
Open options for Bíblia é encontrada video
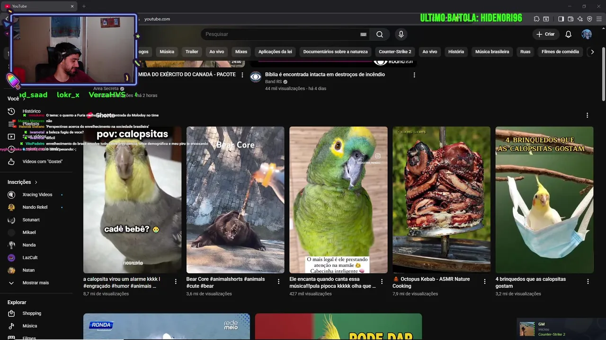coord(414,75)
